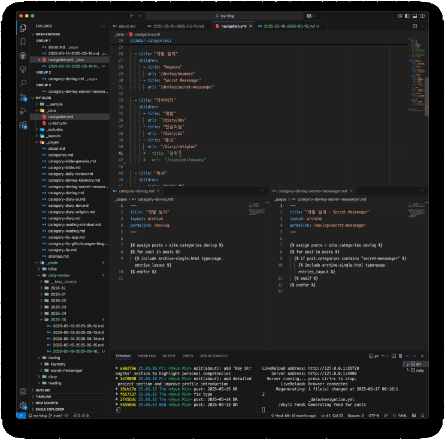Click the navigation.yml editor minimap
This screenshot has width=445, height=440.
pos(417,74)
